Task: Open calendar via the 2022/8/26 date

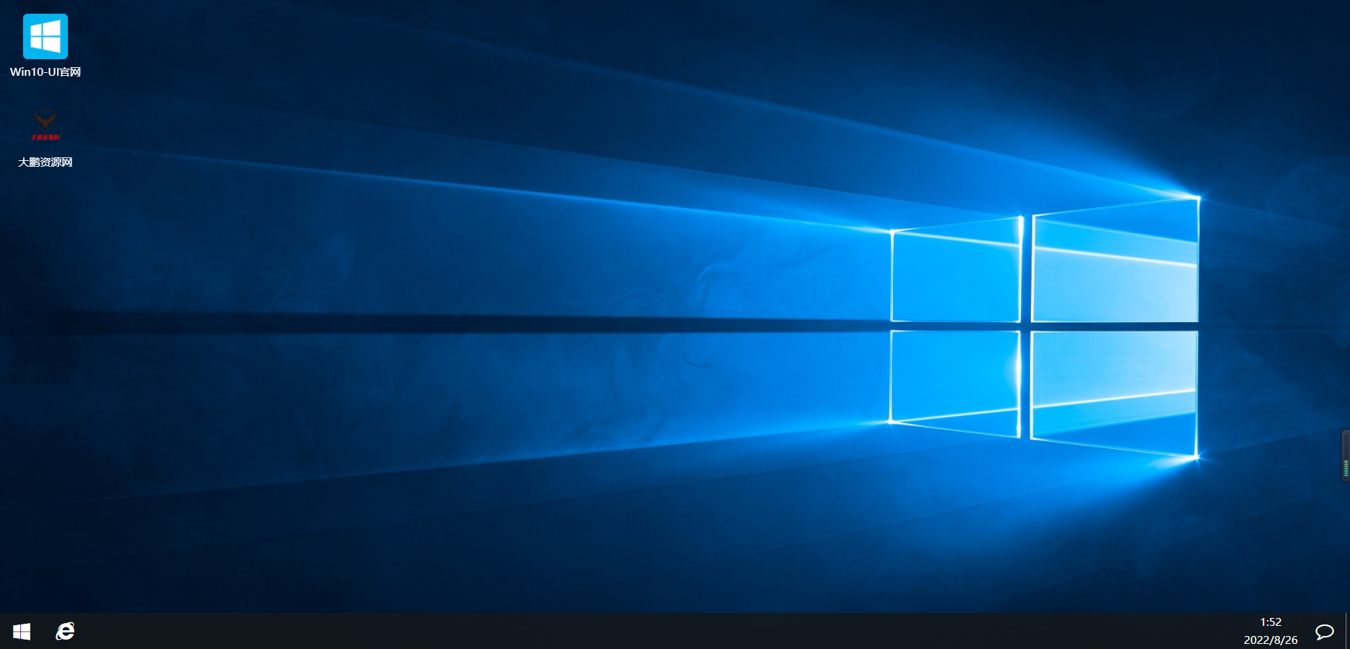Action: (x=1271, y=640)
